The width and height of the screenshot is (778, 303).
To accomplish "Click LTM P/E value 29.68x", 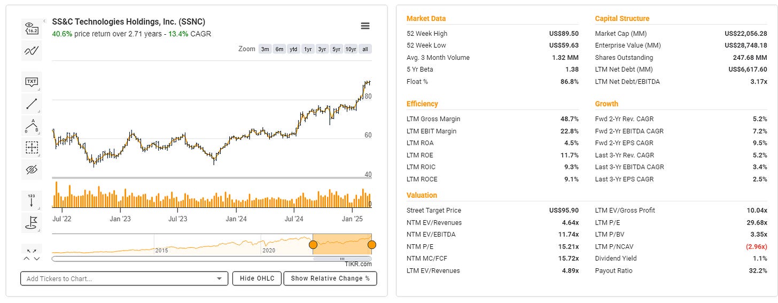I will click(757, 222).
